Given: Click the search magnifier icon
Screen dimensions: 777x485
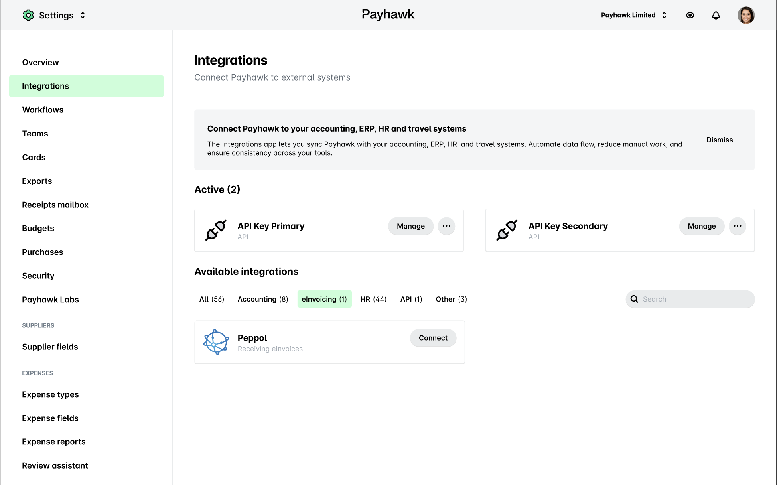Looking at the screenshot, I should (x=634, y=299).
